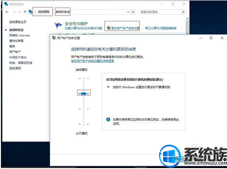Click the 控制面板 breadcrumb
The height and width of the screenshot is (169, 227).
click(x=44, y=12)
